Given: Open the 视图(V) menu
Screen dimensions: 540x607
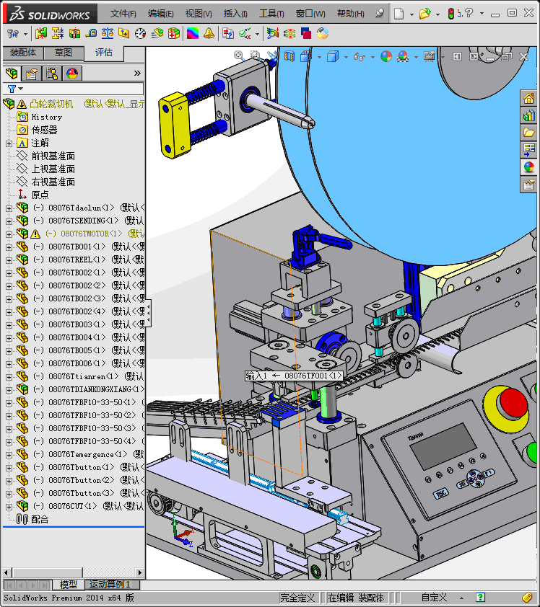Looking at the screenshot, I should tap(198, 14).
